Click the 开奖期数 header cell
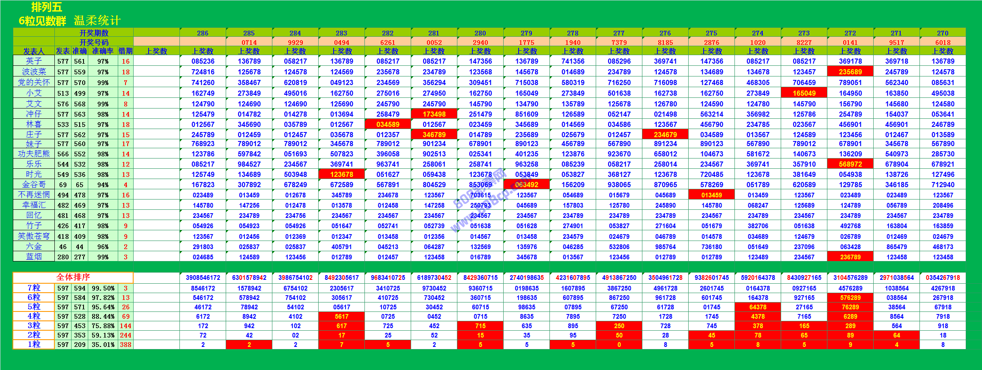Image resolution: width=982 pixels, height=370 pixels. [94, 33]
